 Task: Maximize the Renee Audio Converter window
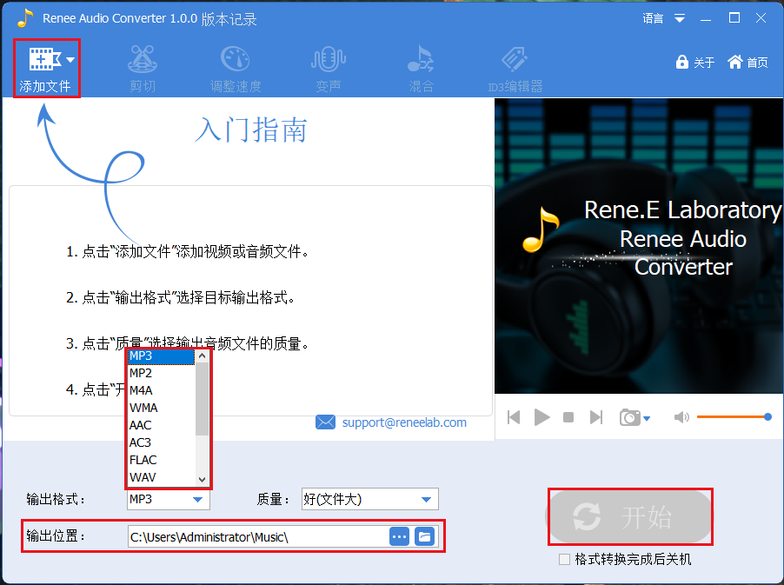(734, 18)
